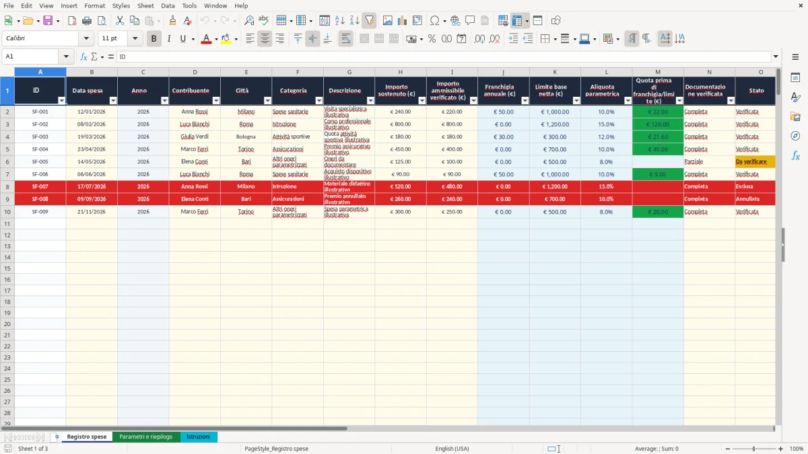Click the Save document icon
Image resolution: width=808 pixels, height=454 pixels.
pos(48,21)
